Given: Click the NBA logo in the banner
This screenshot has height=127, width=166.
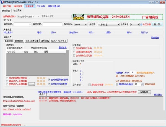Looking at the screenshot, I should 79,17.
